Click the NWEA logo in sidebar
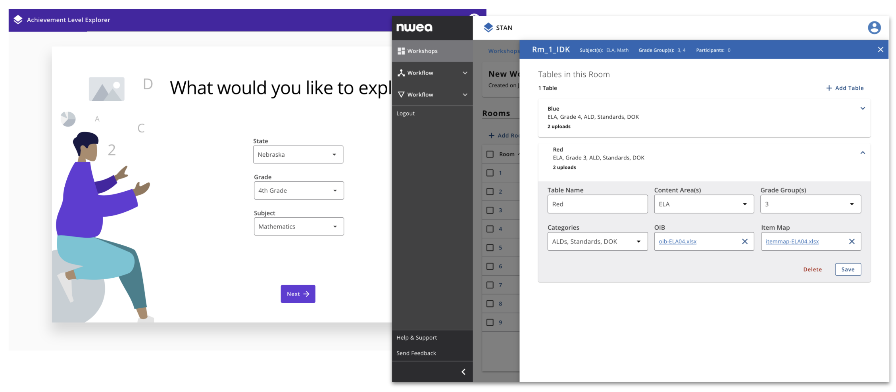 pos(414,27)
